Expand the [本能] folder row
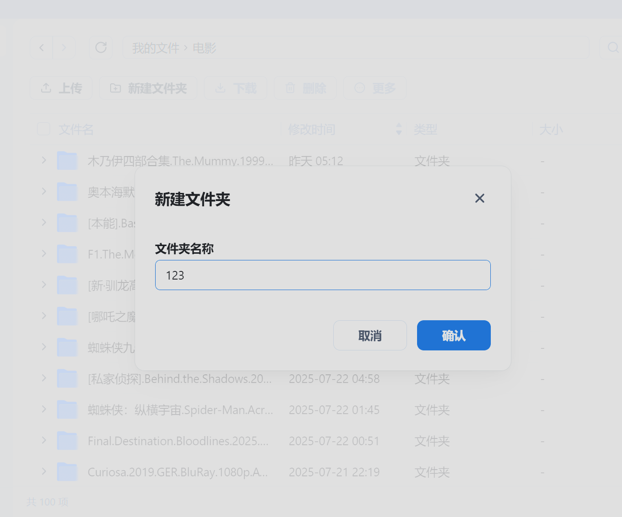 [x=44, y=223]
